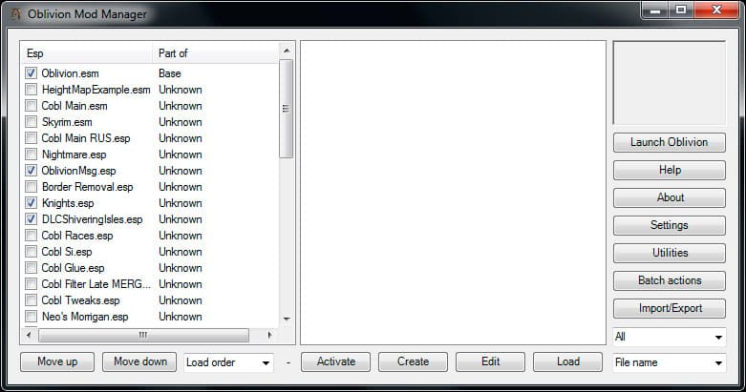This screenshot has width=746, height=392.
Task: Minimize the Oblivion Mod Manager window
Action: pyautogui.click(x=655, y=10)
